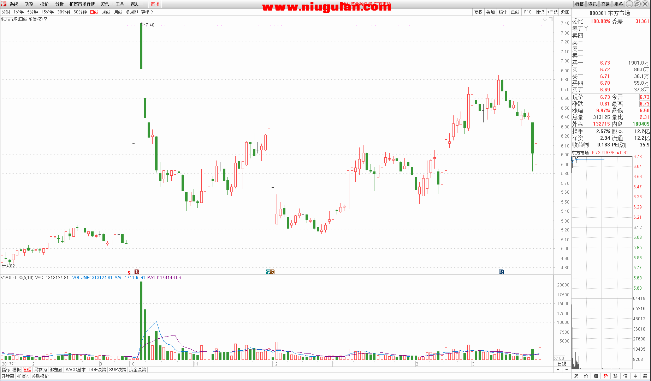
Task: Click the restore window button
Action: tap(637, 4)
